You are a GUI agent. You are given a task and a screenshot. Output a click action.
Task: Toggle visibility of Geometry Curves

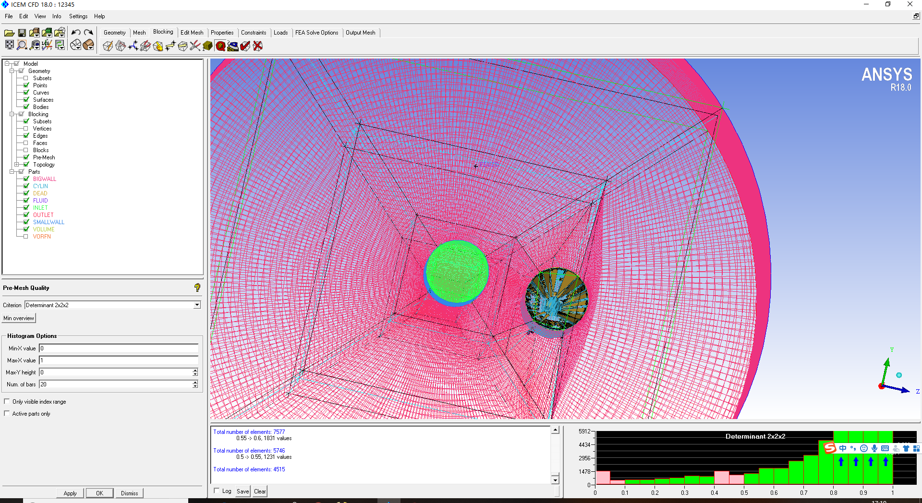tap(26, 93)
